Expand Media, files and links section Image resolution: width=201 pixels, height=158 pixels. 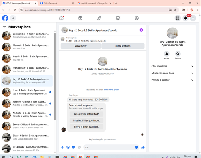[x=172, y=73]
